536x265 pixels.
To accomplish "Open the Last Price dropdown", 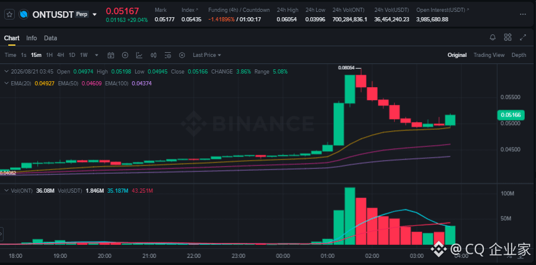I will pos(207,55).
